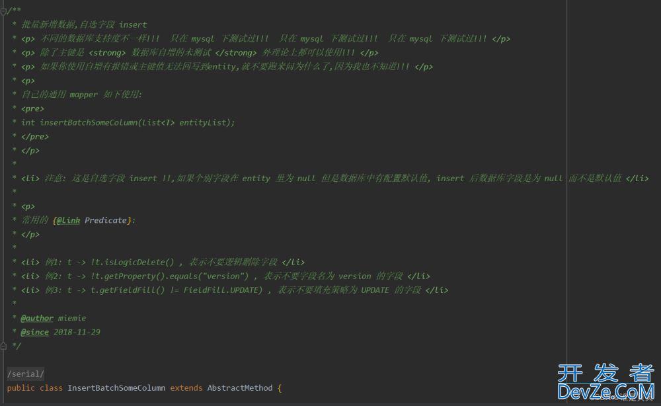Click the class keyword in the declaration
The width and height of the screenshot is (661, 406).
click(51, 388)
